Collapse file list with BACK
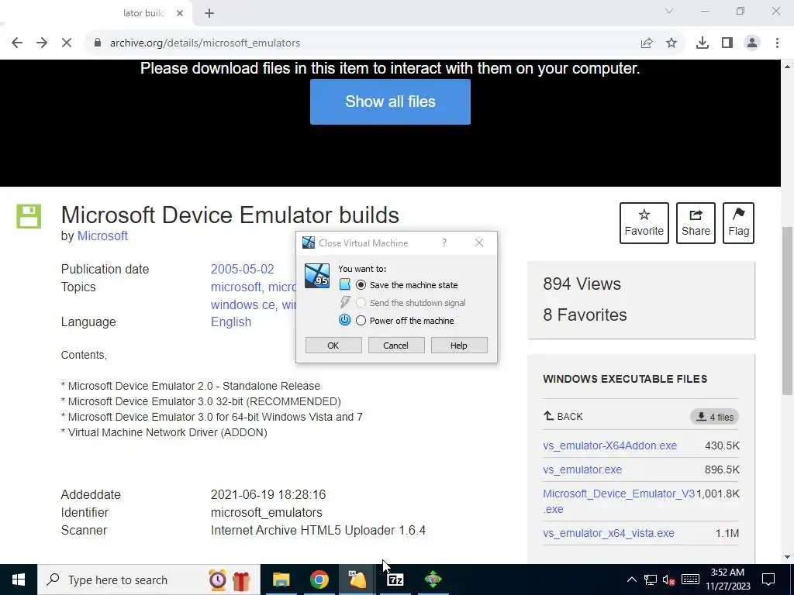This screenshot has height=595, width=794. point(563,416)
